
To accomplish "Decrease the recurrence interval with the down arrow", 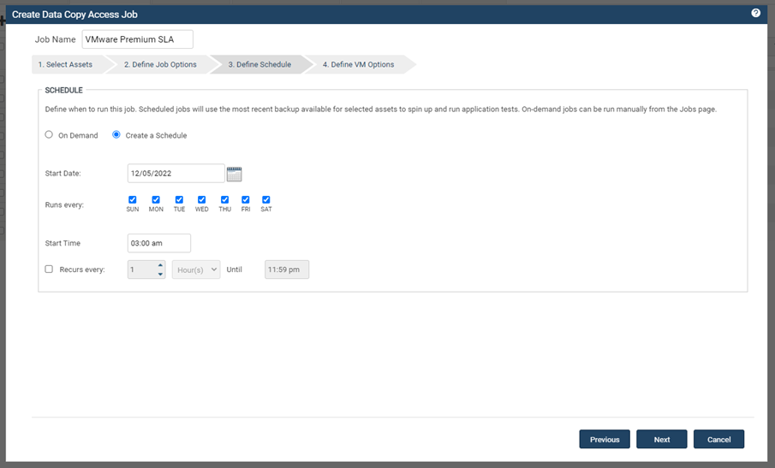I will [x=160, y=274].
